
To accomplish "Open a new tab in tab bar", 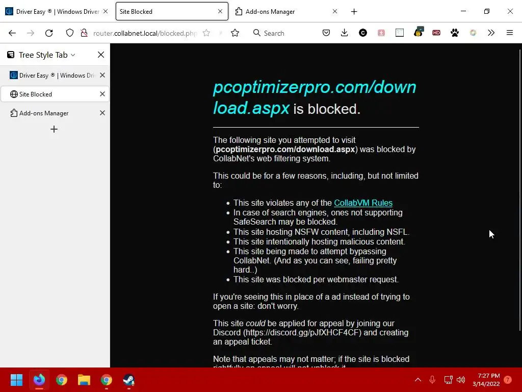I will pos(354,12).
